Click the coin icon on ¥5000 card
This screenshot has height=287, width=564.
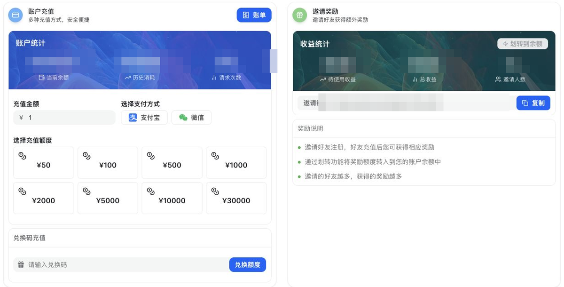pos(86,191)
